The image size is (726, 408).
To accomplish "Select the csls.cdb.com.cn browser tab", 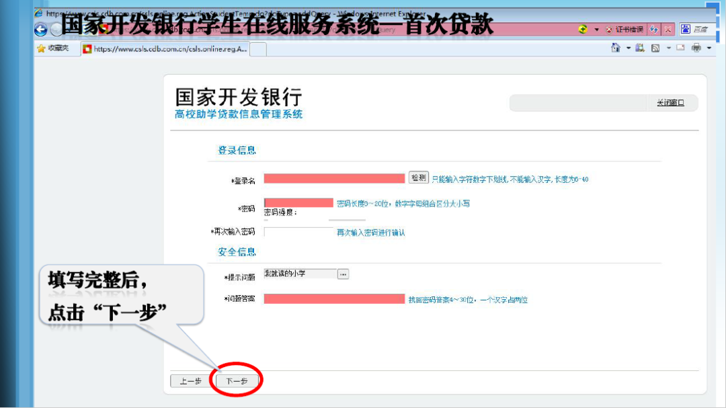I will point(165,49).
